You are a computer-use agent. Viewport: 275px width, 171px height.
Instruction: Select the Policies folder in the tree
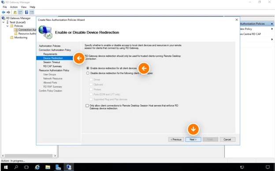[19, 26]
